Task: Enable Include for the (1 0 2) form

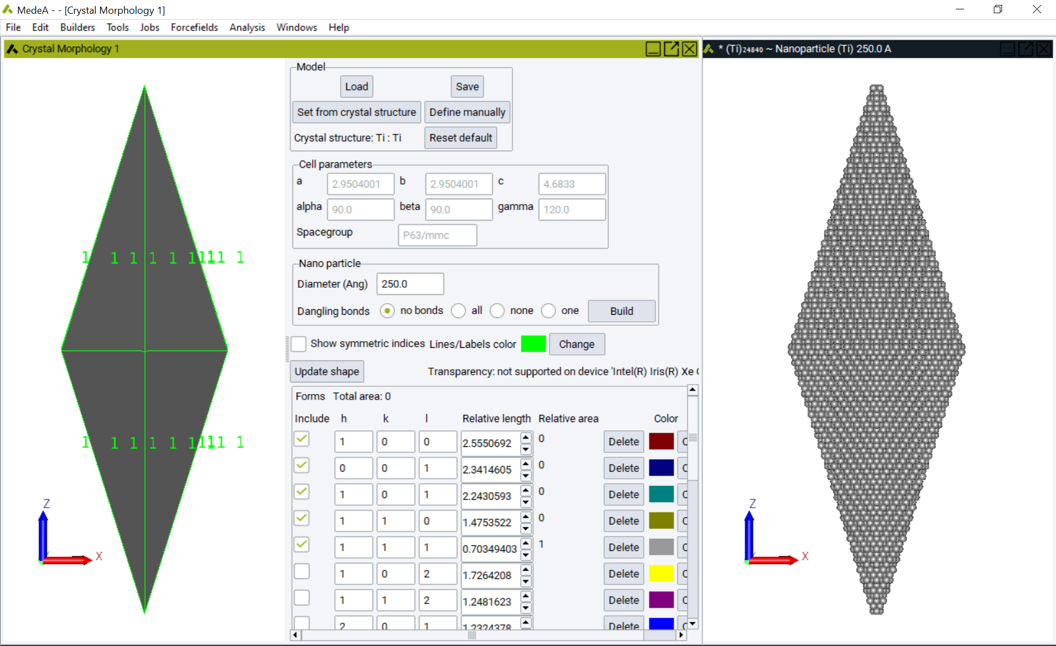Action: pos(302,571)
